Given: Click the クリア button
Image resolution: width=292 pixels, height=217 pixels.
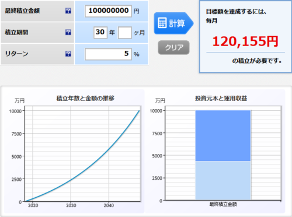Looking at the screenshot, I should (x=173, y=47).
